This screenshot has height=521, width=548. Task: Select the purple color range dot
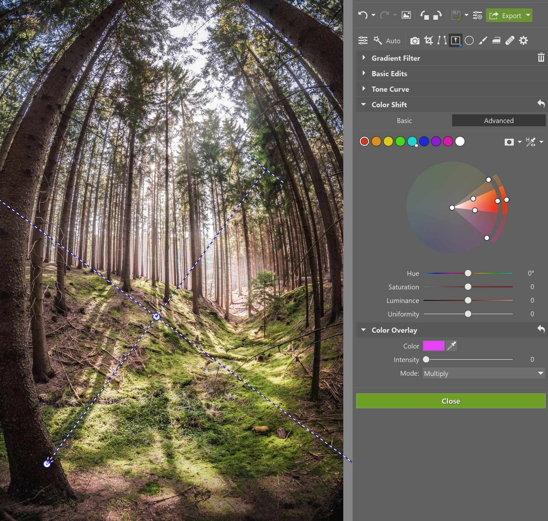[x=436, y=141]
